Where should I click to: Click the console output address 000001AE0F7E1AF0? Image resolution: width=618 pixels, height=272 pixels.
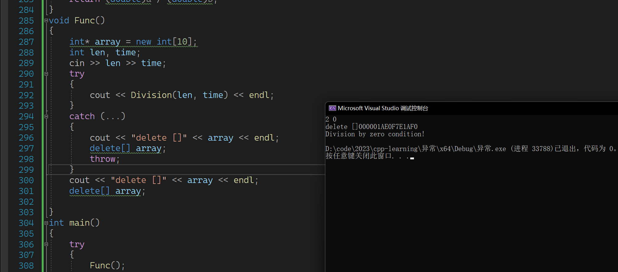pos(388,126)
